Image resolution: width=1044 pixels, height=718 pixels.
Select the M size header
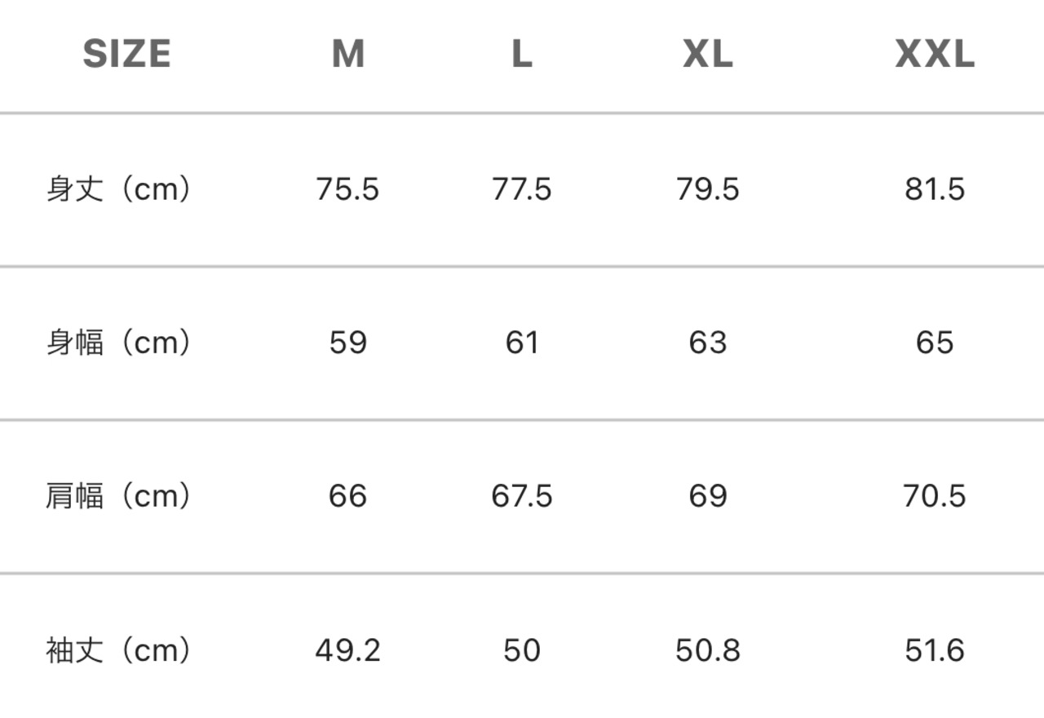click(348, 54)
